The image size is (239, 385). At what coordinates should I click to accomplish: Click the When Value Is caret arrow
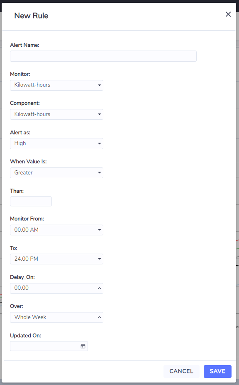[x=99, y=173]
